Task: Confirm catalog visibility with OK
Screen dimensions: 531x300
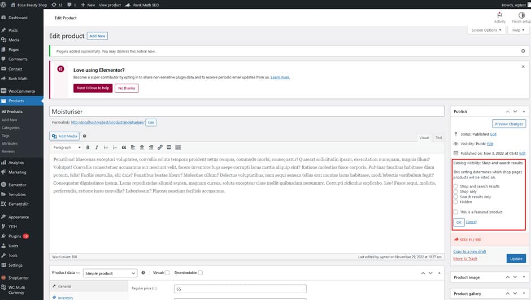Action: tap(459, 222)
